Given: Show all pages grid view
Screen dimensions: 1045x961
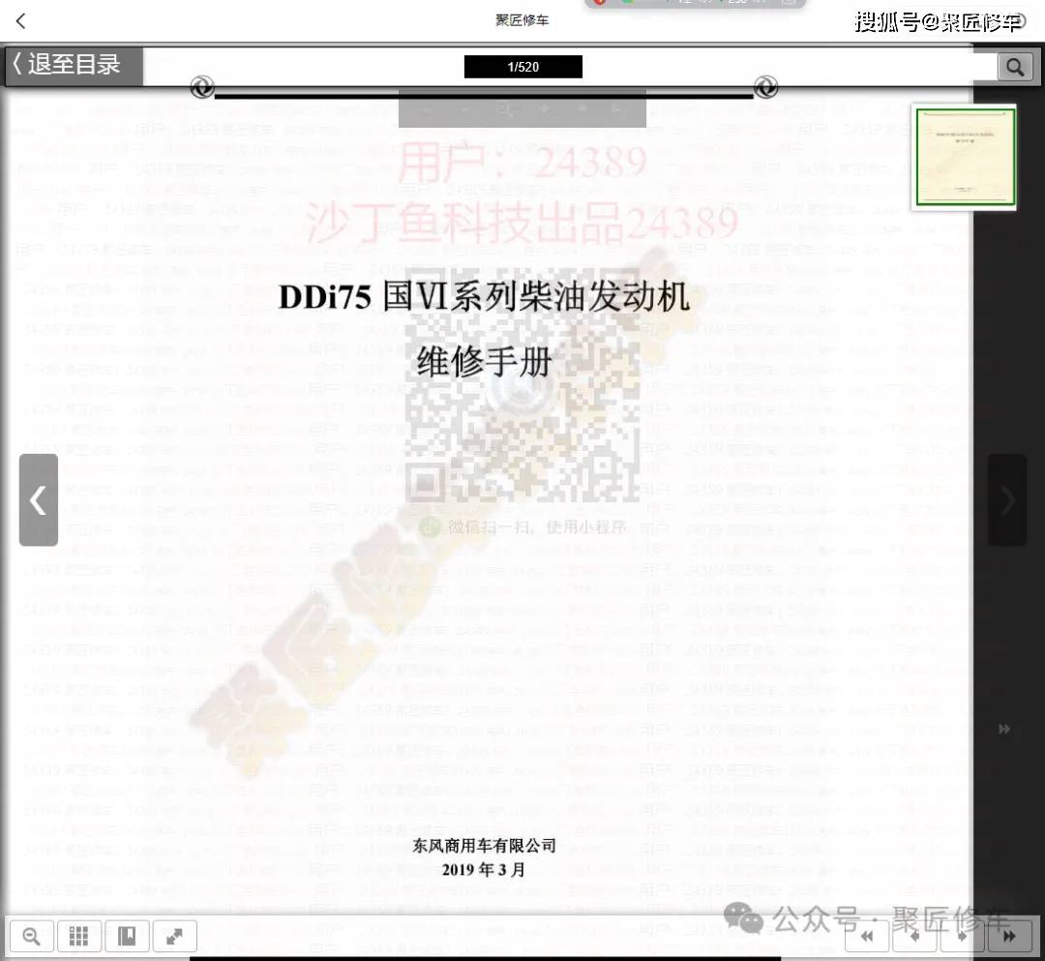Looking at the screenshot, I should pos(78,937).
